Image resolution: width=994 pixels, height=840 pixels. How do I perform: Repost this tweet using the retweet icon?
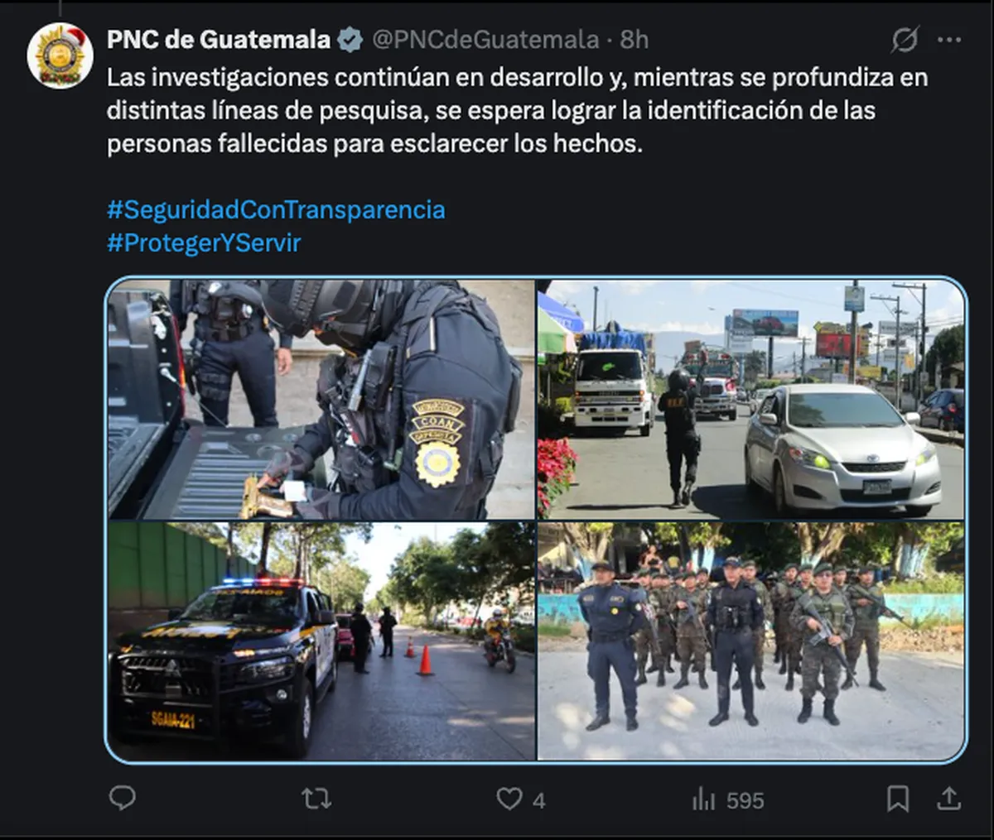[316, 799]
